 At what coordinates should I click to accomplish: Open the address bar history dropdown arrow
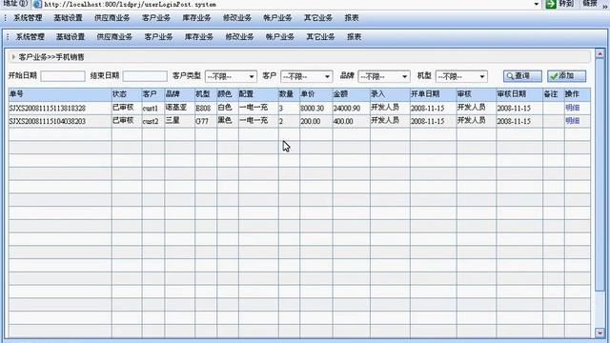(536, 4)
